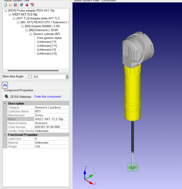The image size is (182, 189).
Task: Collapse the Functional Properties section
Action: [x=5, y=135]
